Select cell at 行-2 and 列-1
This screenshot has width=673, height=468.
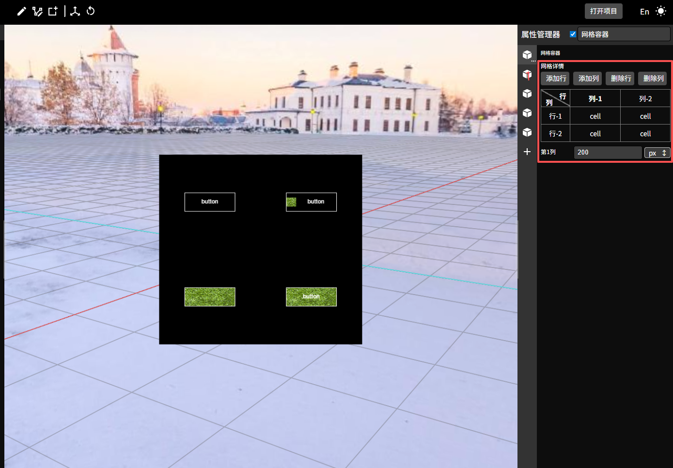(x=595, y=133)
